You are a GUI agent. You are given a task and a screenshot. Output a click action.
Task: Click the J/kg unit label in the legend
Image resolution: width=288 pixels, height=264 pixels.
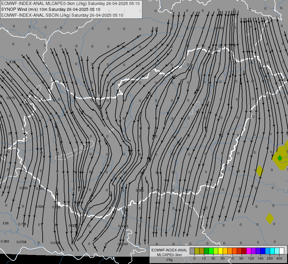point(169,260)
